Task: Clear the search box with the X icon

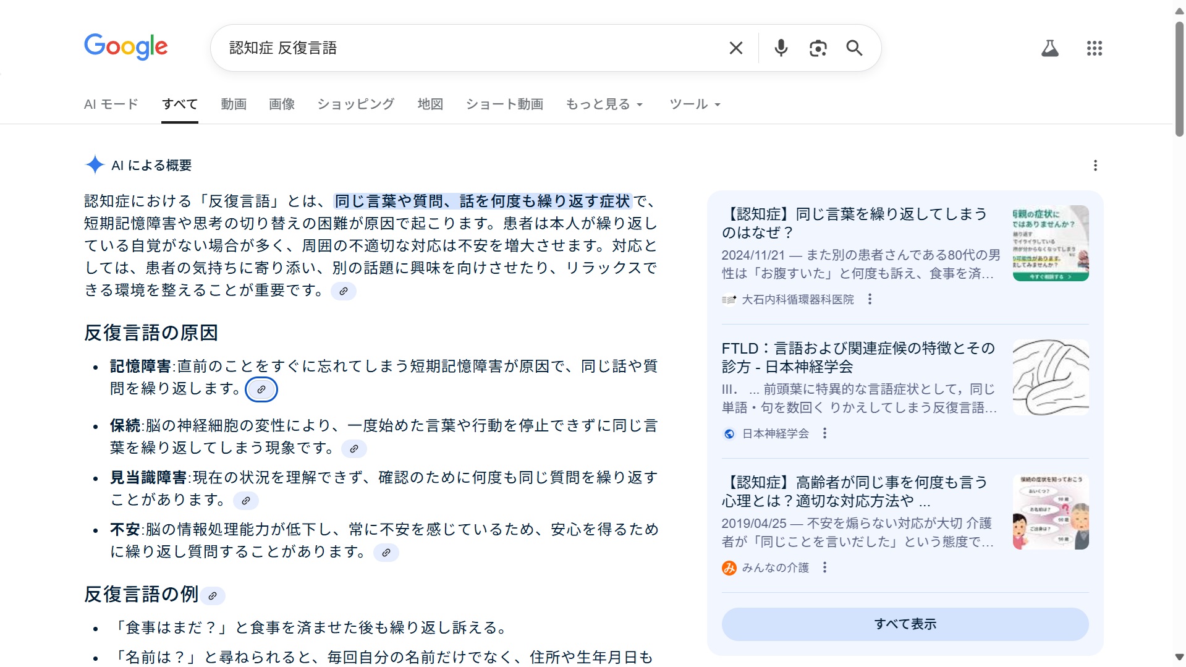Action: (735, 48)
